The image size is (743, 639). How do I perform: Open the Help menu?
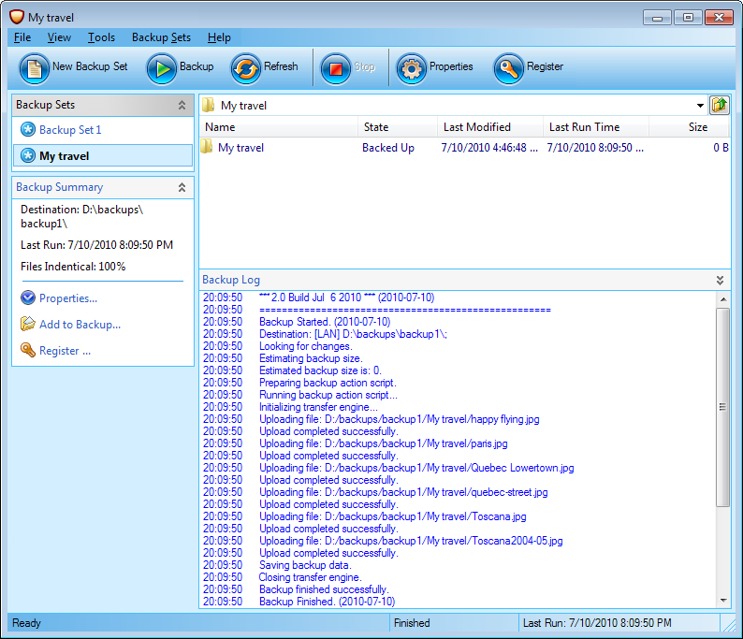click(x=219, y=37)
